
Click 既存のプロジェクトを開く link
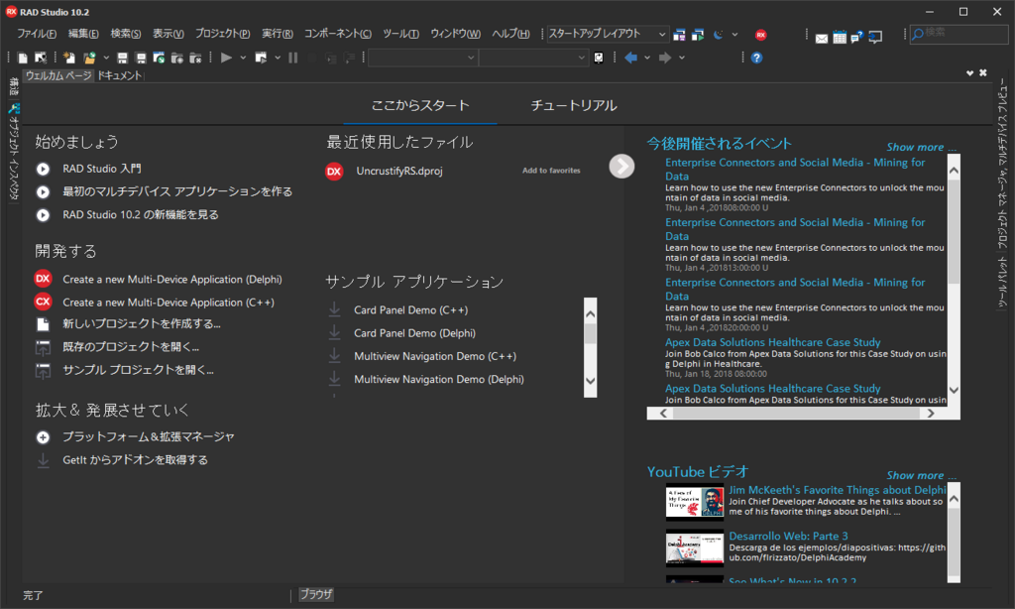[131, 346]
